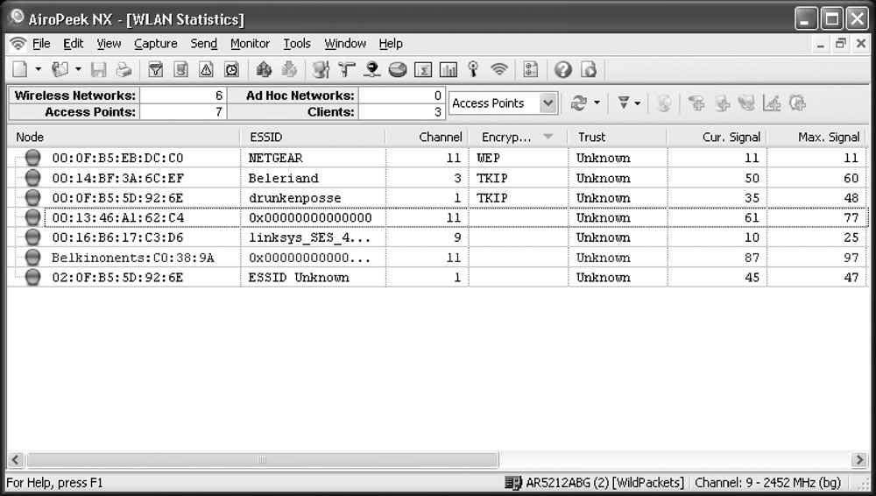Sort the table by Node column header
The width and height of the screenshot is (876, 496).
(x=124, y=137)
